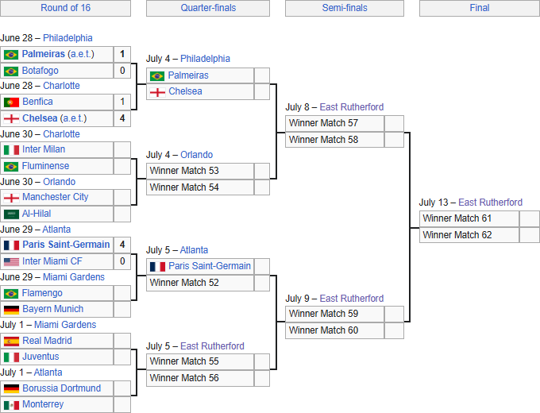Screen dimensions: 540x413
Task: Click the Germany flag next to Bayern Munich
Action: pos(11,310)
